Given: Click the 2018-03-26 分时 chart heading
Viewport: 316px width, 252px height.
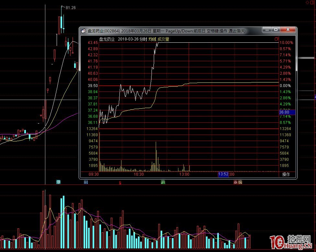Looking at the screenshot, I should [x=132, y=39].
